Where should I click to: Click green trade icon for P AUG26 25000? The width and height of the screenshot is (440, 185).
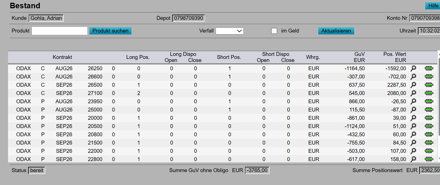pos(429,110)
